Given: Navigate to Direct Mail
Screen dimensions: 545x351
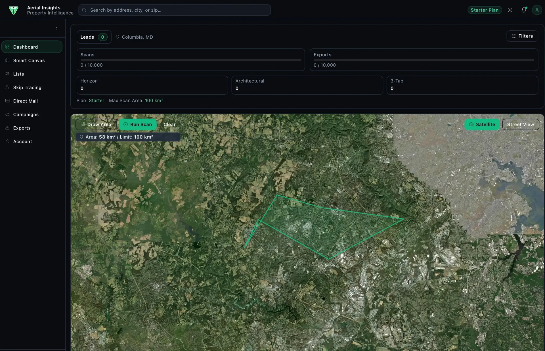Looking at the screenshot, I should [x=32, y=101].
